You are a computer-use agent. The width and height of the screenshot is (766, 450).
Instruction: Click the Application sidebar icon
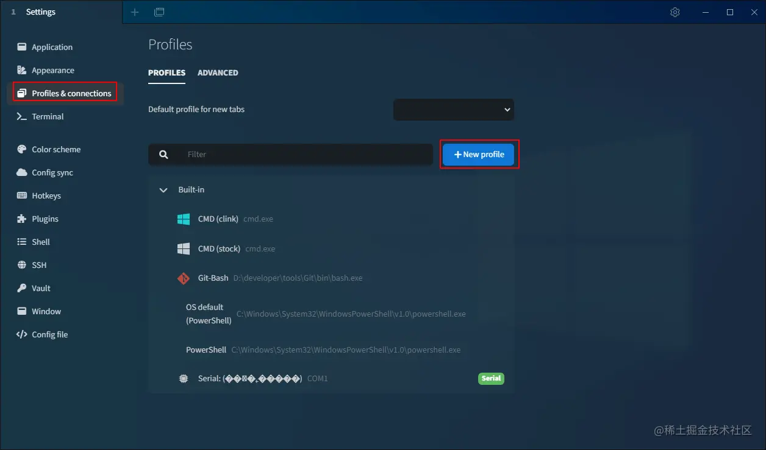click(22, 47)
